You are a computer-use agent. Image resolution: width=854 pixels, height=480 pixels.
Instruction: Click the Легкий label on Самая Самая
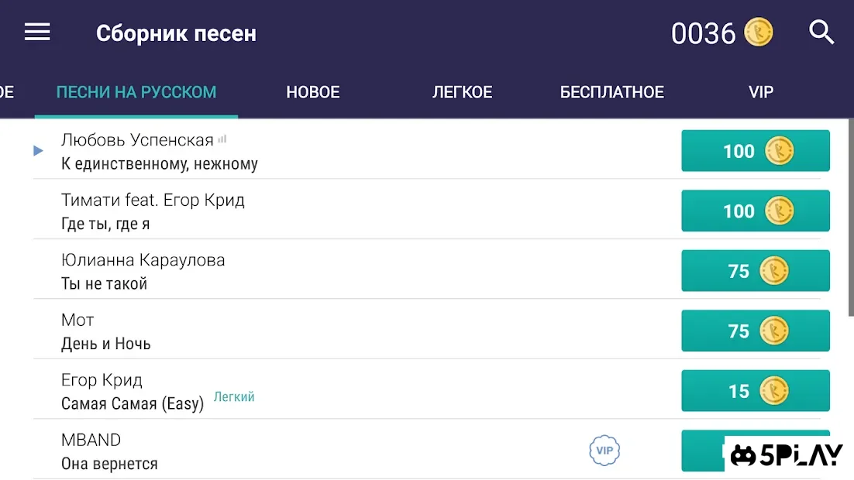point(234,396)
